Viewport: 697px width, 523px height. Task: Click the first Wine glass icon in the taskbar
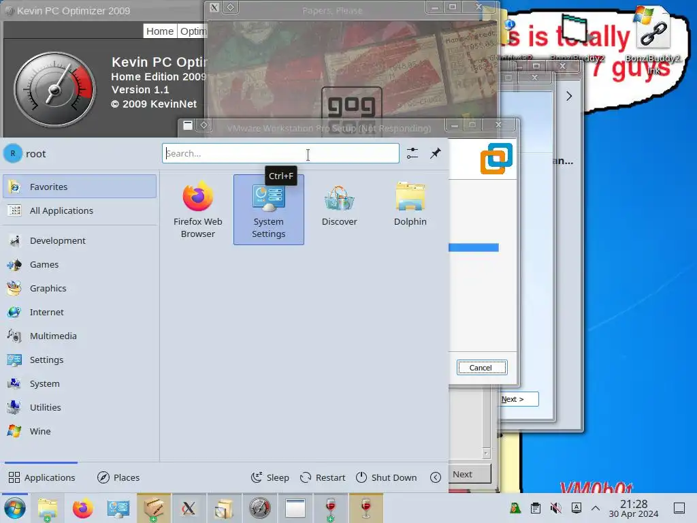[330, 508]
